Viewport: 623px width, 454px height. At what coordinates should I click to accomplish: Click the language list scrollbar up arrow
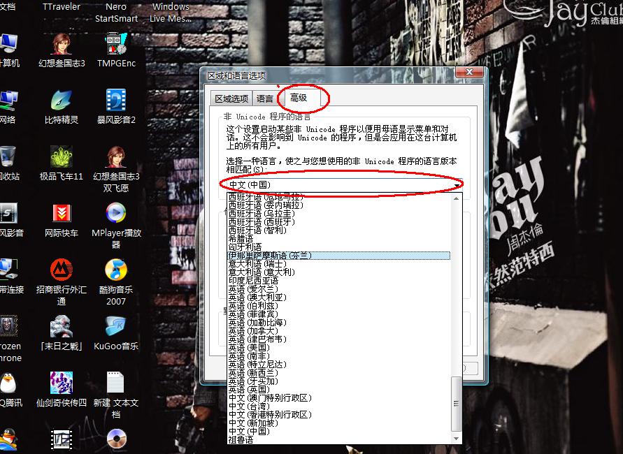[457, 199]
